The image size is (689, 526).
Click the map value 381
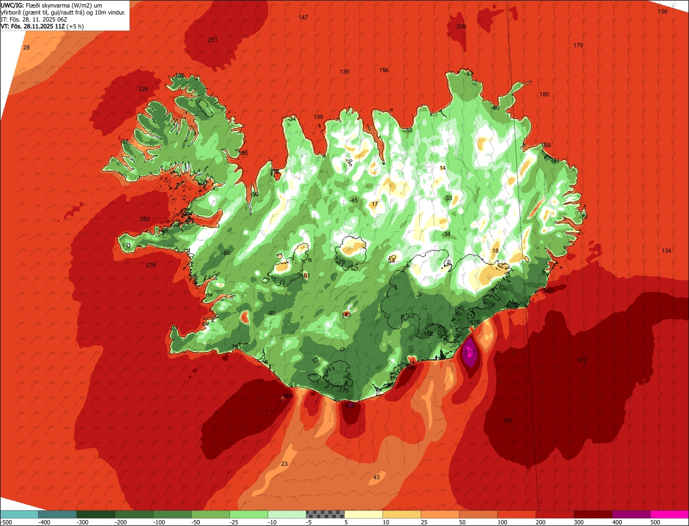(x=508, y=421)
